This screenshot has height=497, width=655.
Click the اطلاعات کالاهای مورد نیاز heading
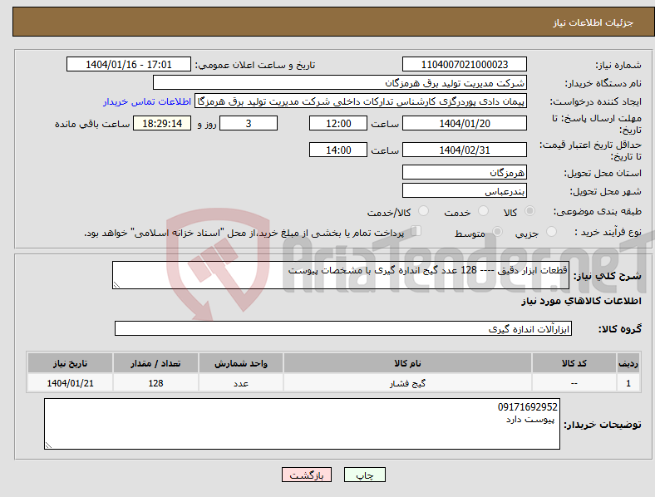coord(581,301)
